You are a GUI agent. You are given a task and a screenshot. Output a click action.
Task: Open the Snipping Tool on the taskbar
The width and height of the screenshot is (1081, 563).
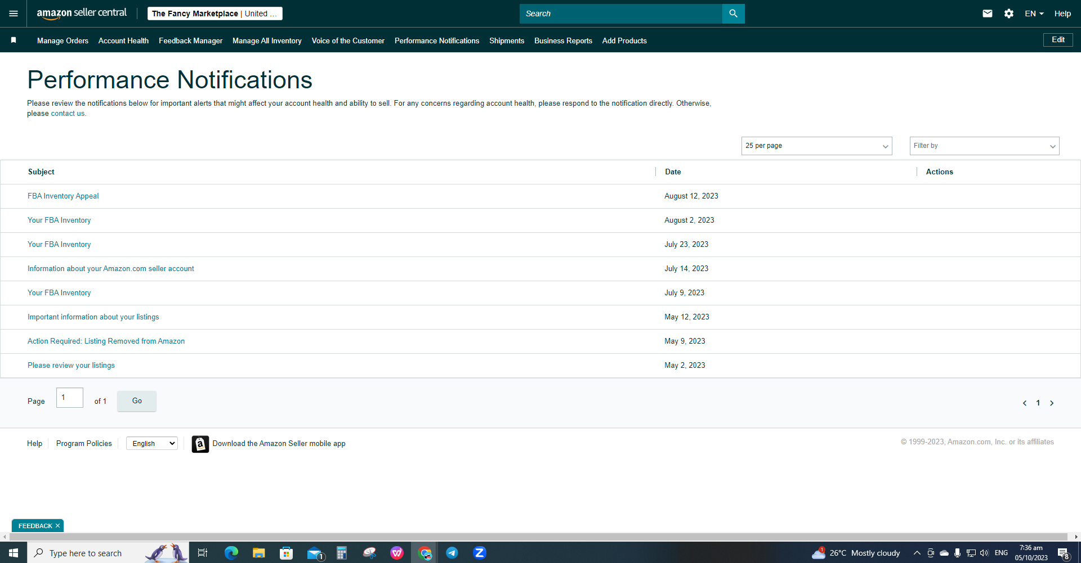(x=369, y=553)
